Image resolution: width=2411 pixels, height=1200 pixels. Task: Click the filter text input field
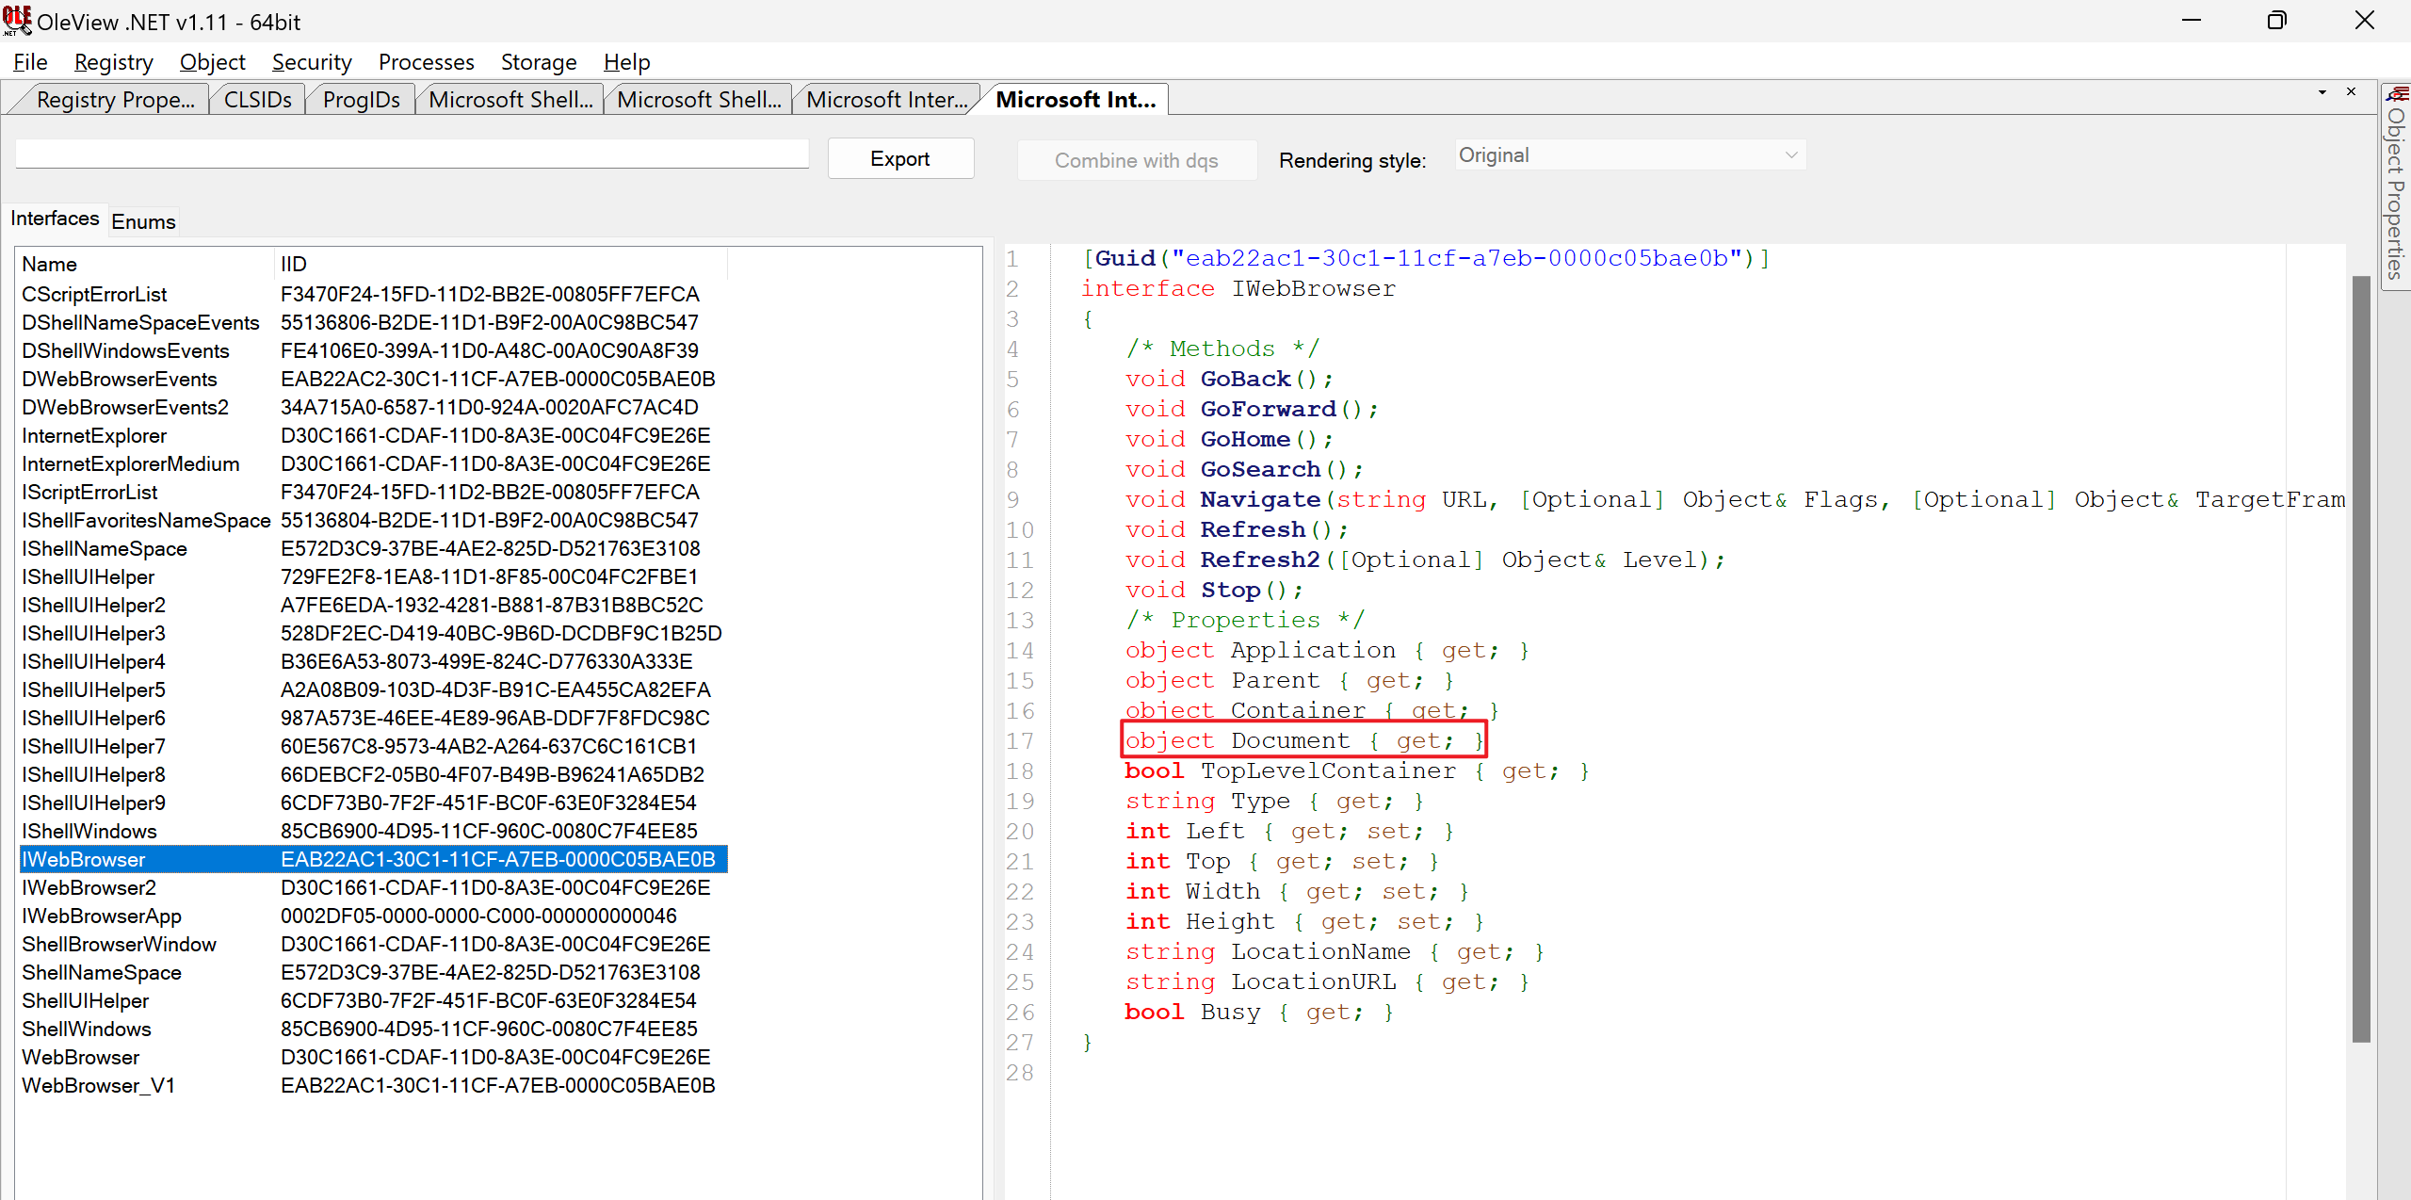[x=412, y=154]
